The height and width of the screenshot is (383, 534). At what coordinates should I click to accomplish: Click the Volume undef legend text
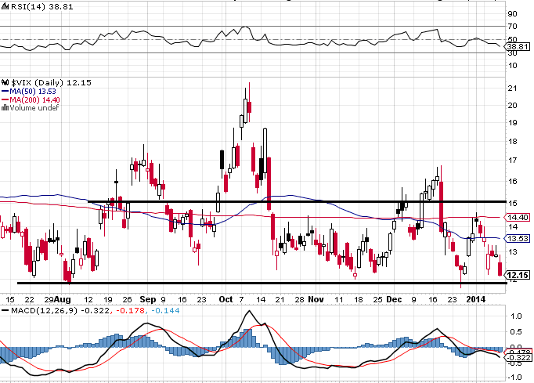tap(34, 107)
